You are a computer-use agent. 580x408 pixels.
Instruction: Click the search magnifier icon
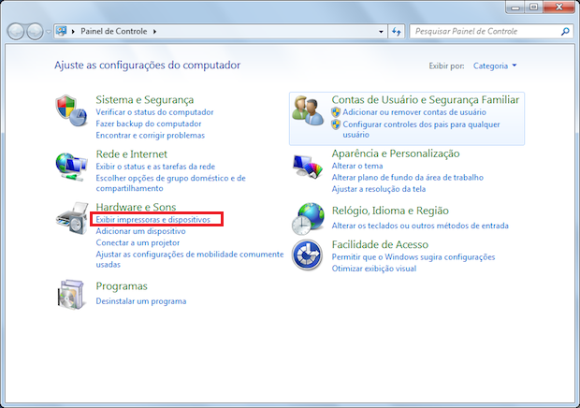tap(565, 32)
